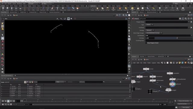Click the network editor search icon
The height and width of the screenshot is (109, 193).
click(188, 63)
